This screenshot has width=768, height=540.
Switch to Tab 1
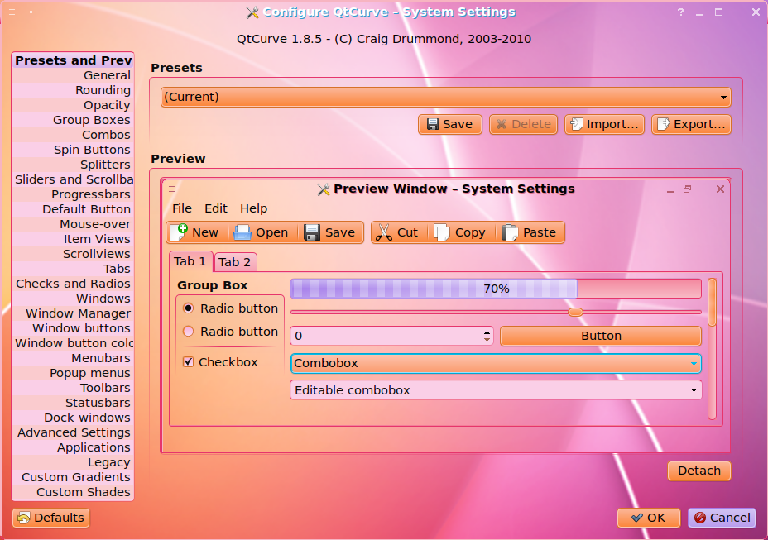[x=190, y=261]
